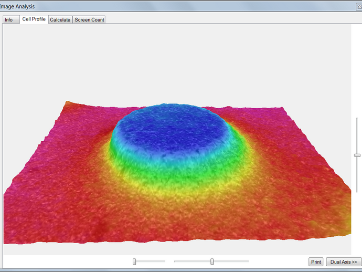Switch to the Info tab

pos(8,19)
